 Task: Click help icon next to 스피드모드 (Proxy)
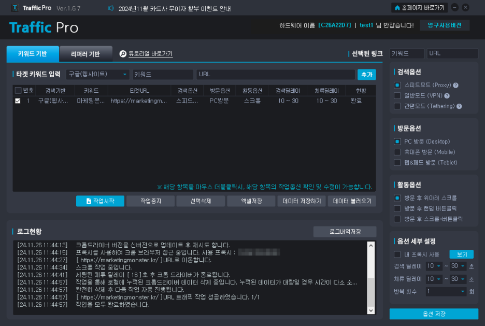[x=455, y=86]
